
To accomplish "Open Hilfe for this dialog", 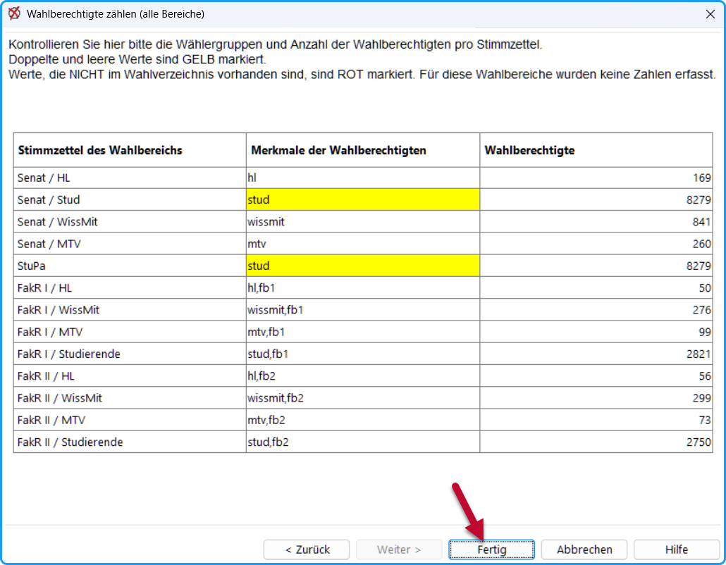I will tap(676, 550).
